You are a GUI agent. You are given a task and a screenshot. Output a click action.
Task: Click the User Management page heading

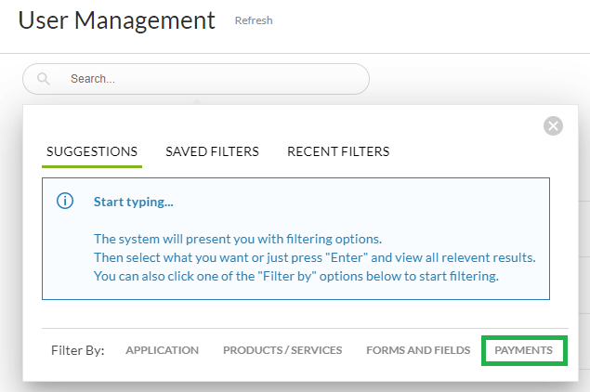click(116, 20)
